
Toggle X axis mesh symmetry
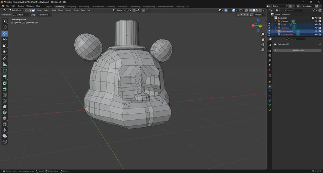[x=242, y=15]
